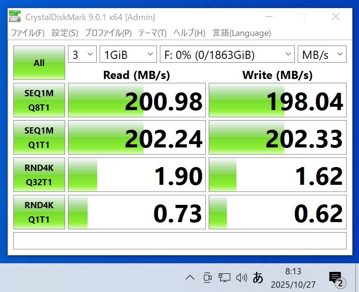This screenshot has width=359, height=292.
Task: Open the ヘルプ(H) menu
Action: click(x=190, y=33)
